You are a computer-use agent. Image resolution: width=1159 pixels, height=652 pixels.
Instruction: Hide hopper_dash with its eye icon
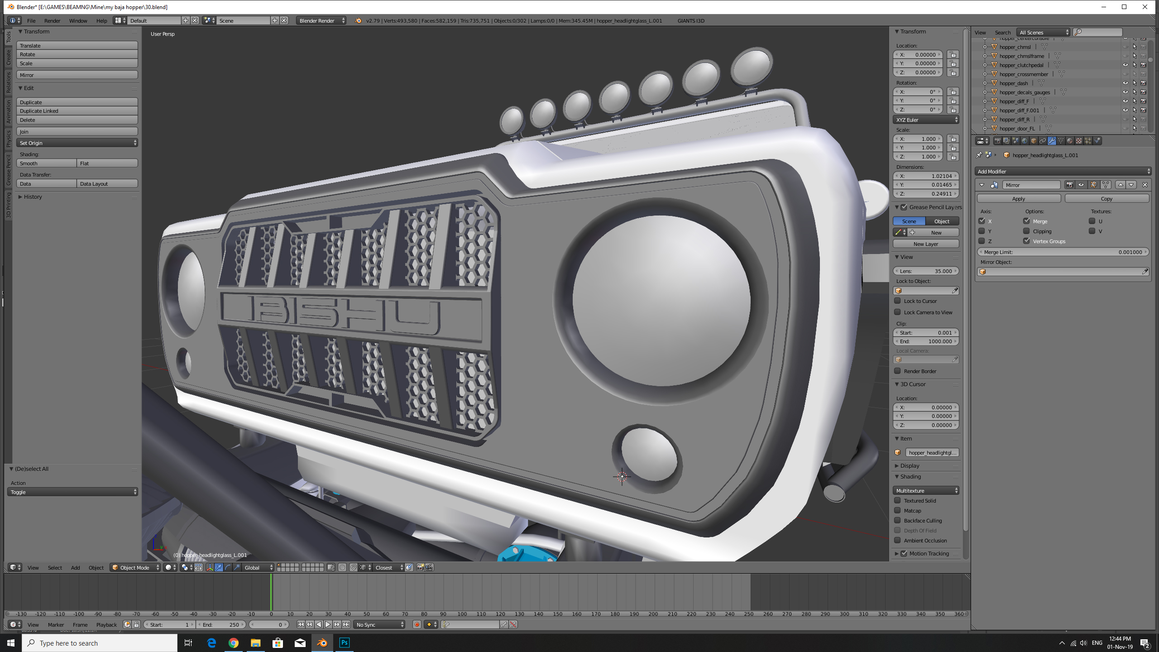(1125, 83)
